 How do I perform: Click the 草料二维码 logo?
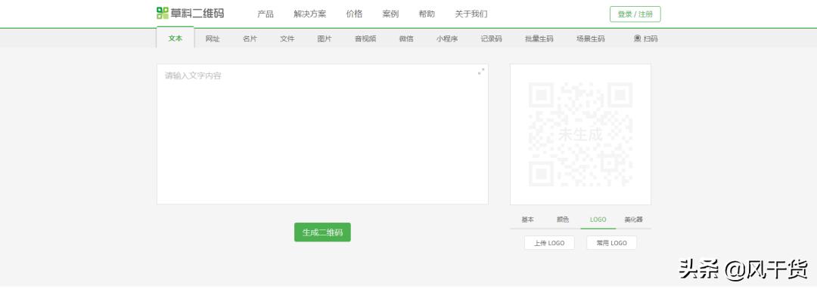[x=190, y=13]
